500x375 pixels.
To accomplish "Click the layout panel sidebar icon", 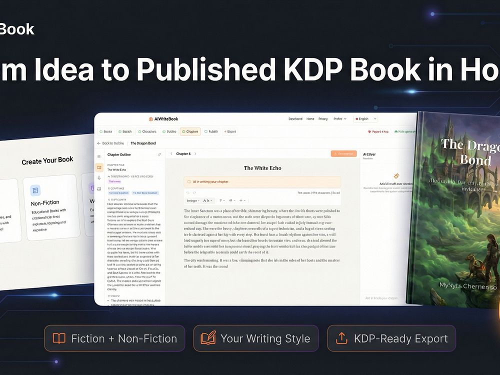I will coord(99,189).
